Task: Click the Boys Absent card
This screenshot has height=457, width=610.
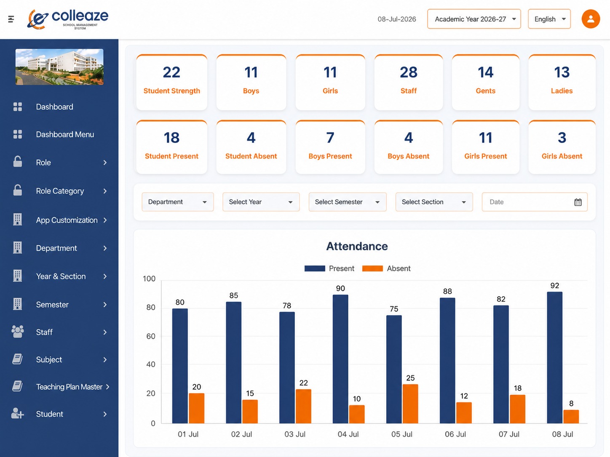Action: pos(409,147)
